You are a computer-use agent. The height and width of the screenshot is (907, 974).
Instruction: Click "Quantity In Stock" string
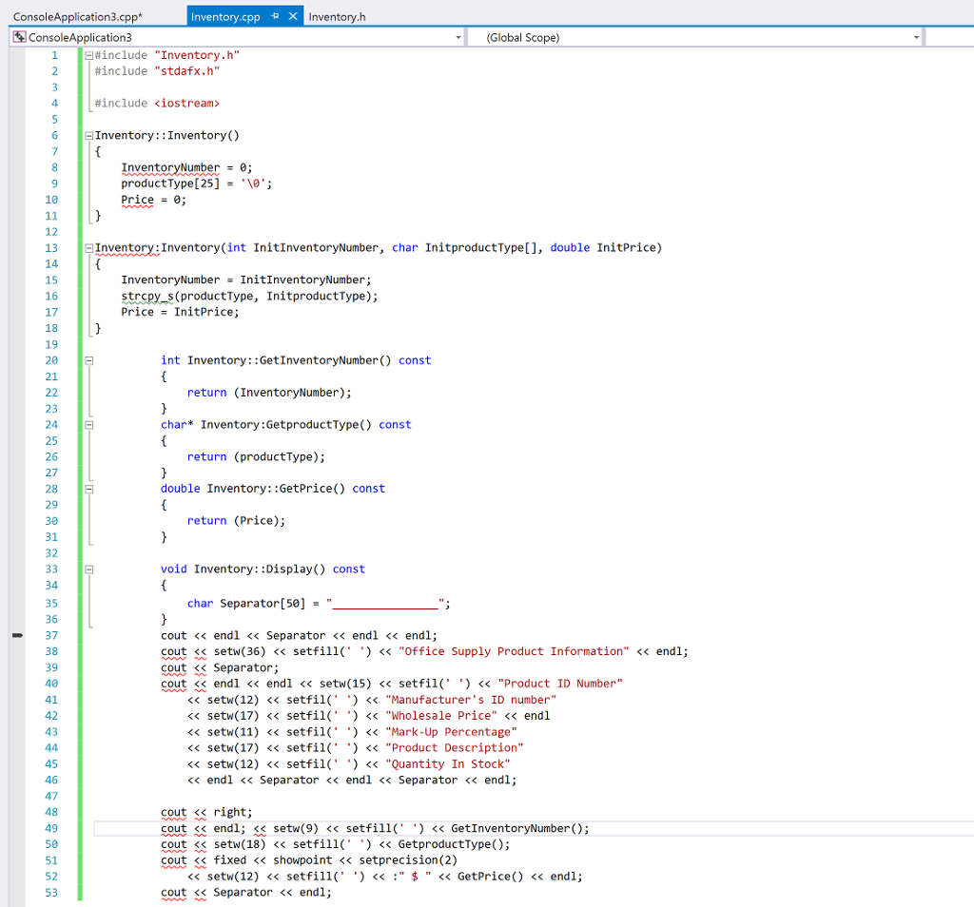click(x=448, y=764)
